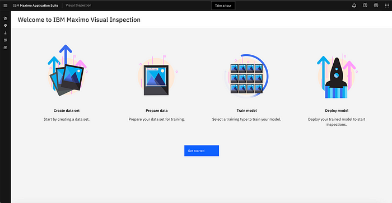
Task: Open the user profile icon
Action: pyautogui.click(x=376, y=5)
